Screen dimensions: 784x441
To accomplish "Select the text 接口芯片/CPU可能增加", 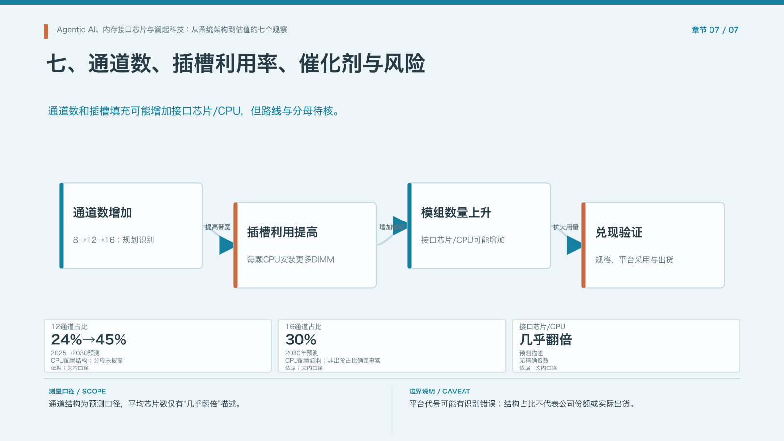I will coord(463,240).
